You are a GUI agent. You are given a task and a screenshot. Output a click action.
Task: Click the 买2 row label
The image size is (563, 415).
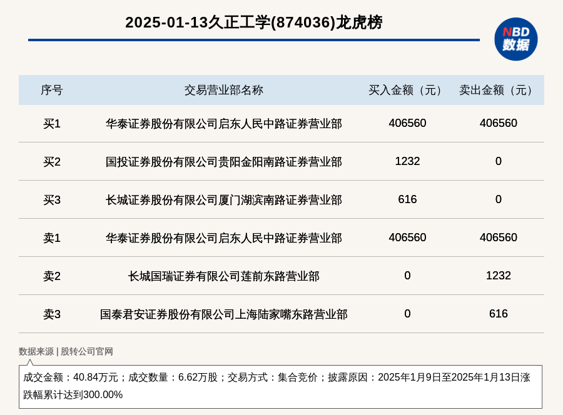pyautogui.click(x=52, y=162)
